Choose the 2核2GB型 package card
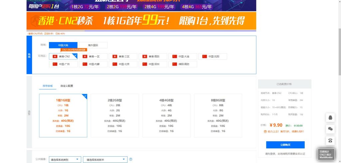Screen dimensions: 341x163 pos(115,115)
